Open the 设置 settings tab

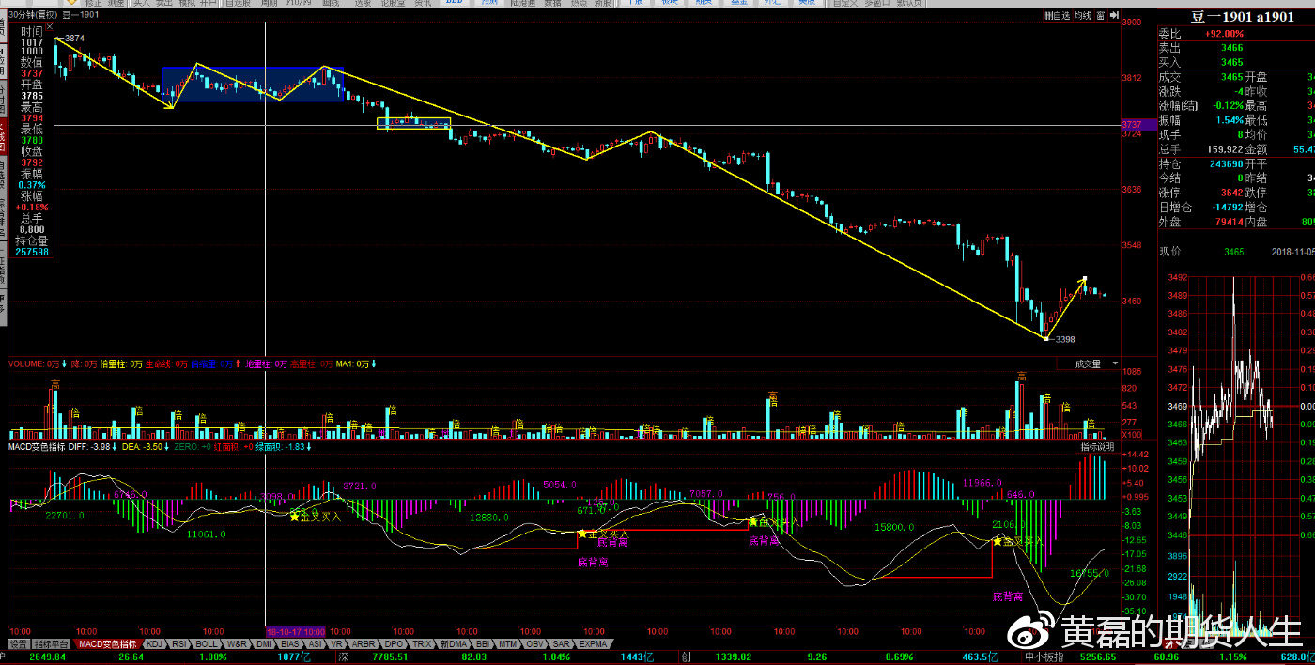click(x=19, y=644)
